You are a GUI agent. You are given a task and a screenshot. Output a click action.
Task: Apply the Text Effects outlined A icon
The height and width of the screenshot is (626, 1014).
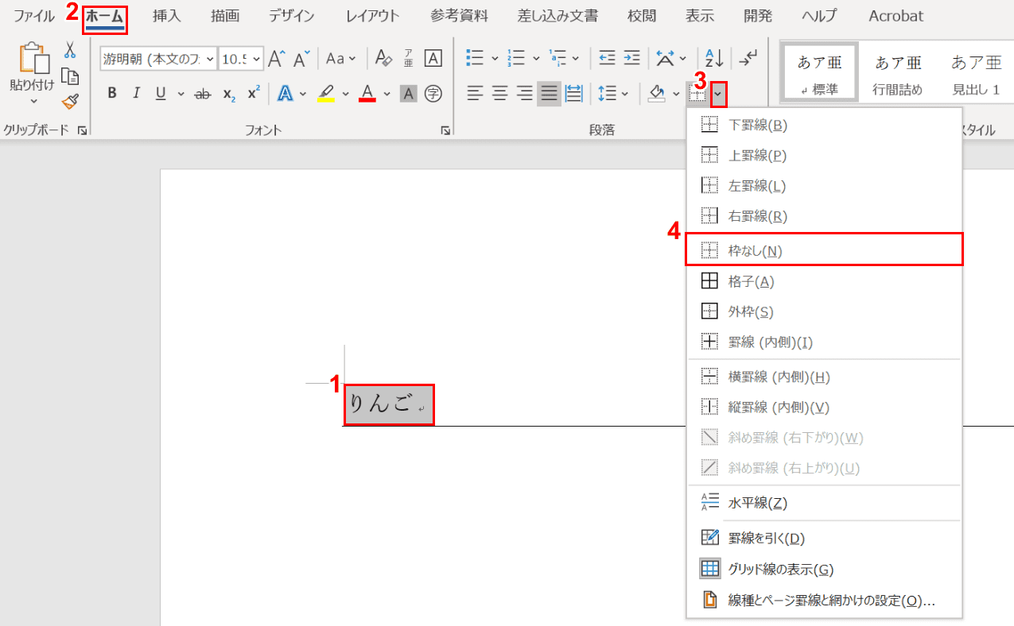pyautogui.click(x=285, y=94)
